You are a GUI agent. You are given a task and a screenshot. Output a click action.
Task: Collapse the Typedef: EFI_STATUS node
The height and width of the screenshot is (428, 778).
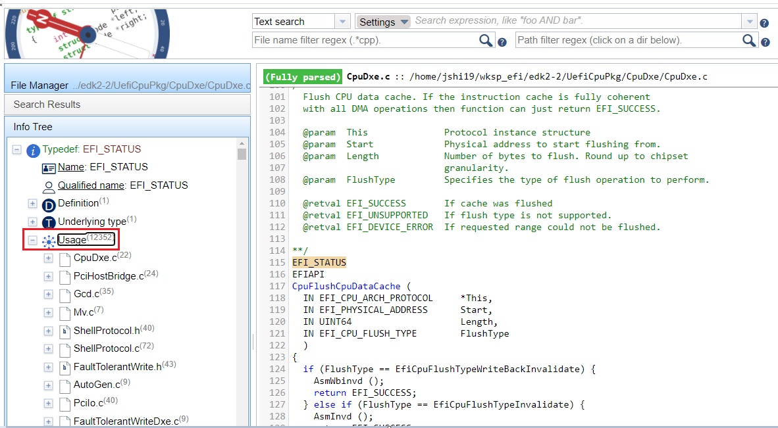[x=17, y=150]
